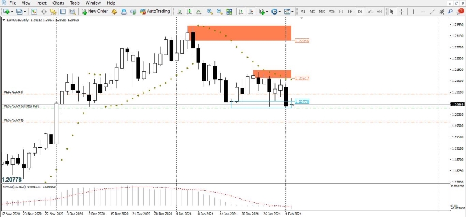
Task: Open the Periods clock icon
Action: coord(274,12)
